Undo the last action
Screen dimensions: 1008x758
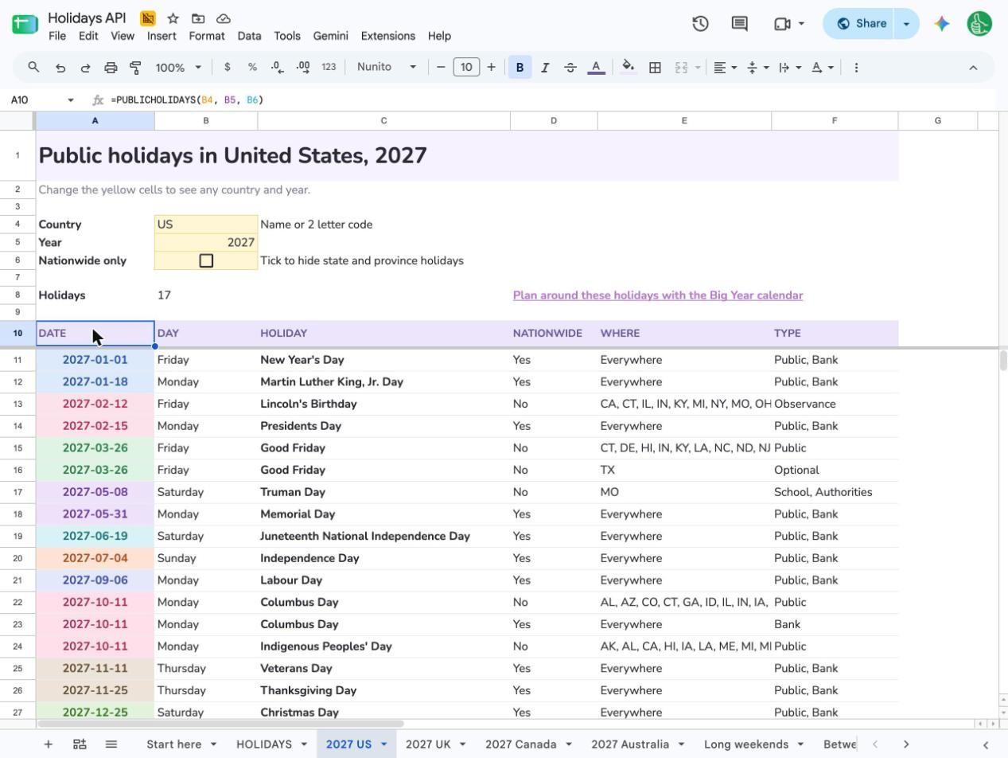pyautogui.click(x=60, y=68)
